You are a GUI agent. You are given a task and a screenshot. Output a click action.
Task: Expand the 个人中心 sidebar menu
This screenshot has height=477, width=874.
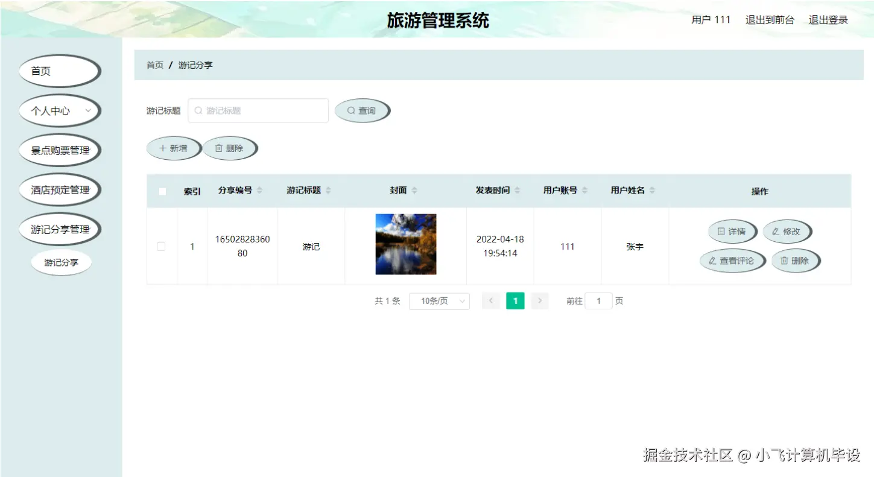59,110
